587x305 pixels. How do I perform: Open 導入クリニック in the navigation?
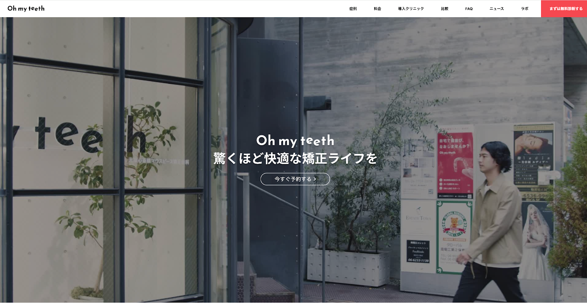pos(411,9)
